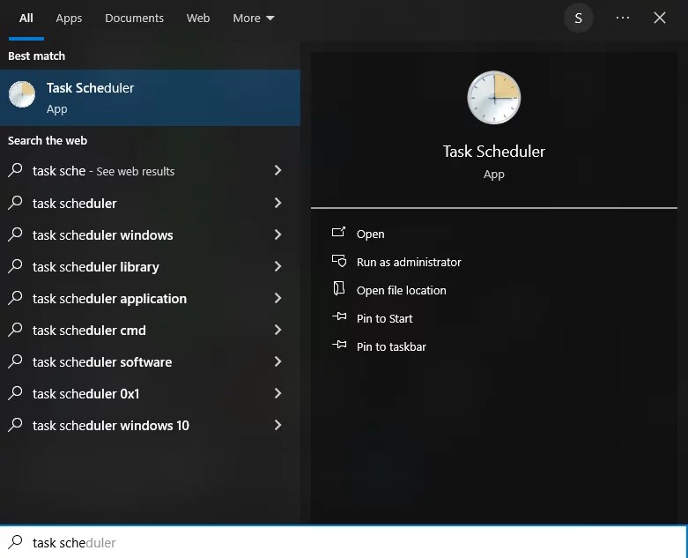Expand arrow for 'task scheduler 0x1'

[x=277, y=393]
